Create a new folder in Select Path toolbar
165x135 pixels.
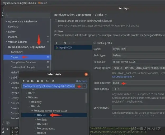[38, 81]
